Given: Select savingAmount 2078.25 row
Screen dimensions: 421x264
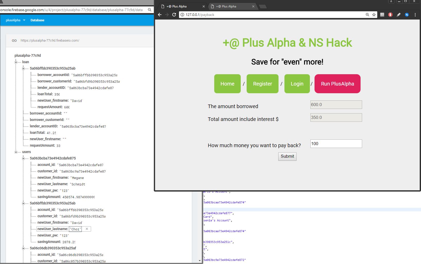Looking at the screenshot, I should pyautogui.click(x=56, y=242).
